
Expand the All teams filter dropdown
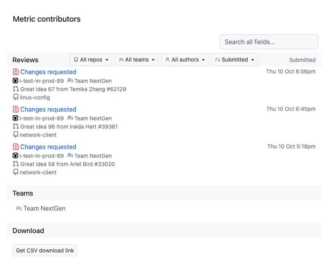tap(136, 60)
